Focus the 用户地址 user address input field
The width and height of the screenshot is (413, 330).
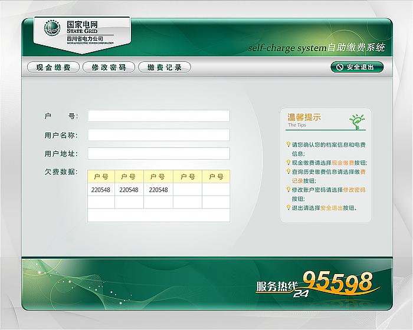click(x=159, y=154)
